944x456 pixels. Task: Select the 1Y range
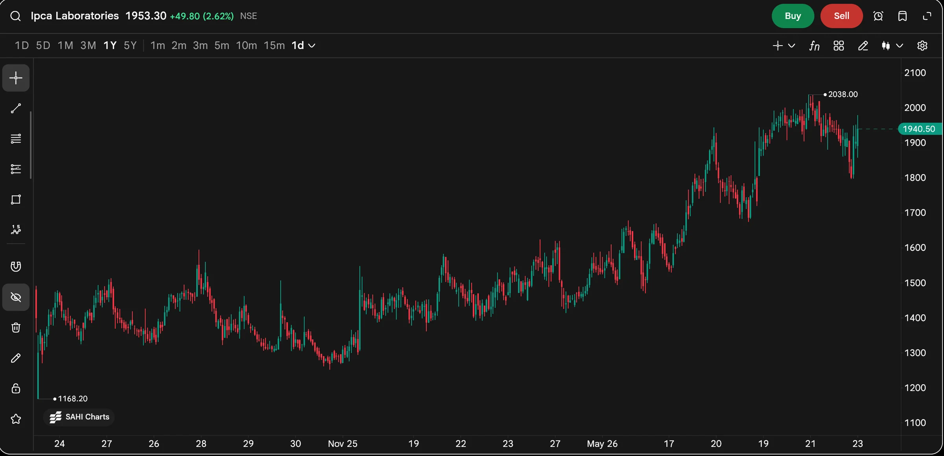110,46
